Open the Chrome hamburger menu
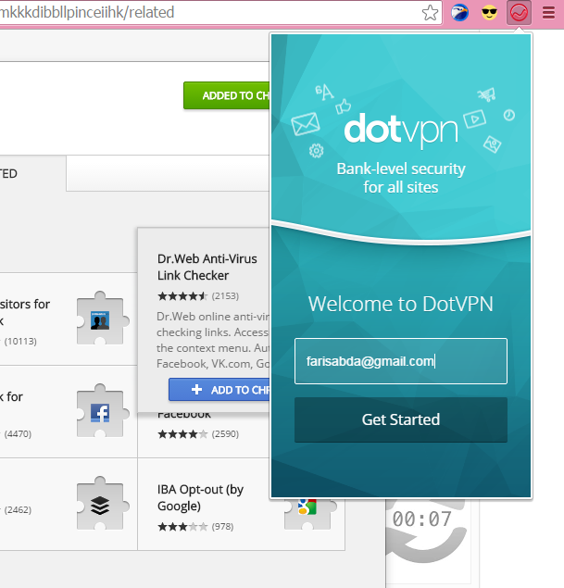564x588 pixels. 548,13
